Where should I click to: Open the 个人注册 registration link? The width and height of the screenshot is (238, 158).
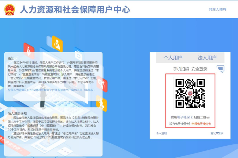pos(161,133)
